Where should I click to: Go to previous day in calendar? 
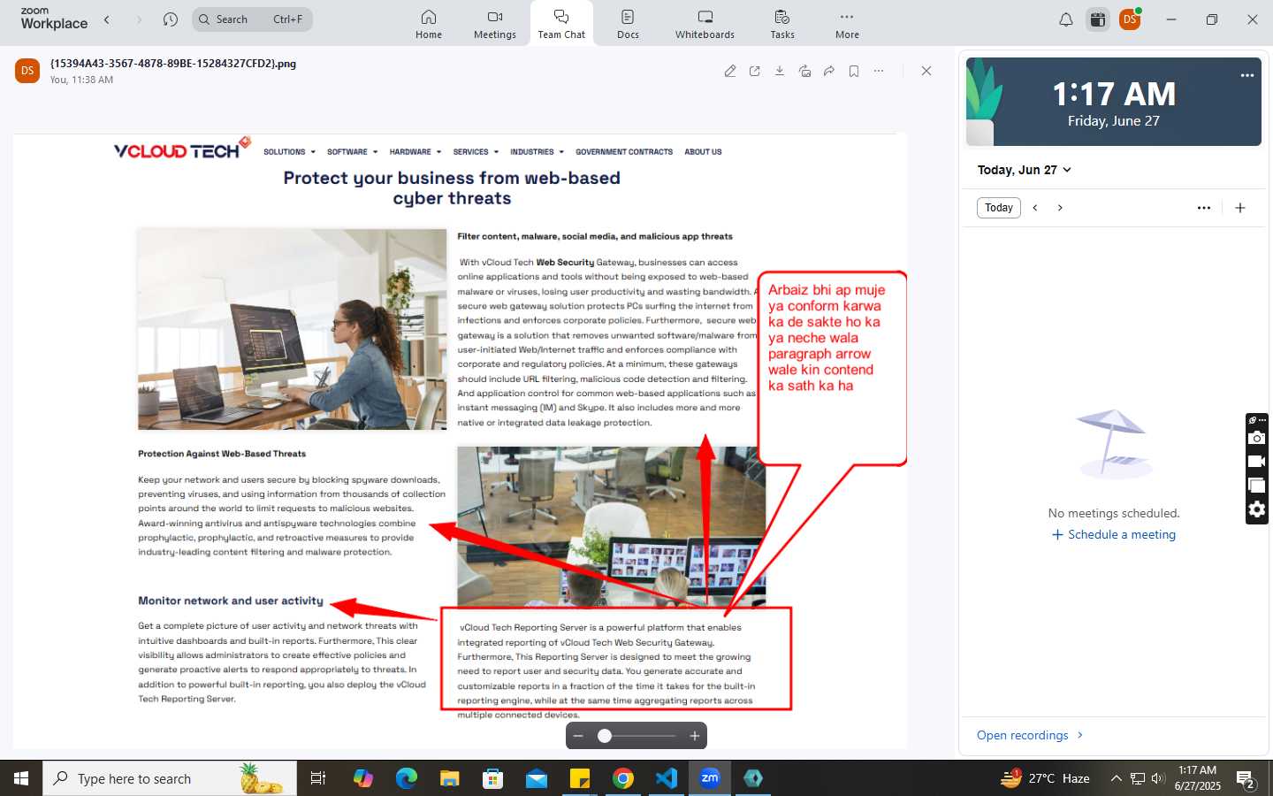1035,208
